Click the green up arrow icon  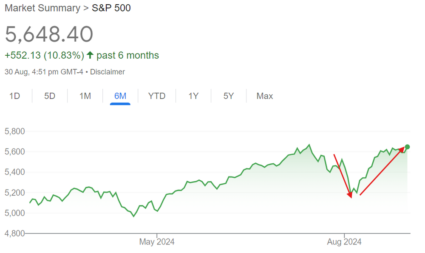click(x=90, y=55)
